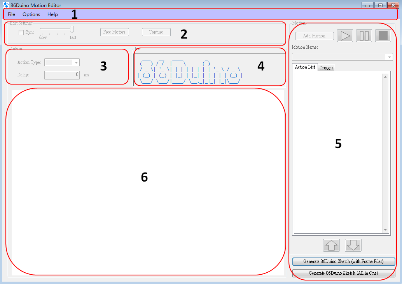
Task: Close the 86Duino Motion Editor window
Action: 393,5
